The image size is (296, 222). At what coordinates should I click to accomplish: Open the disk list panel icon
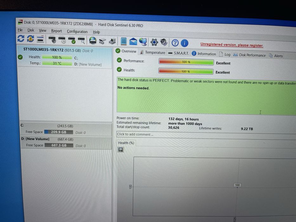coord(40,39)
